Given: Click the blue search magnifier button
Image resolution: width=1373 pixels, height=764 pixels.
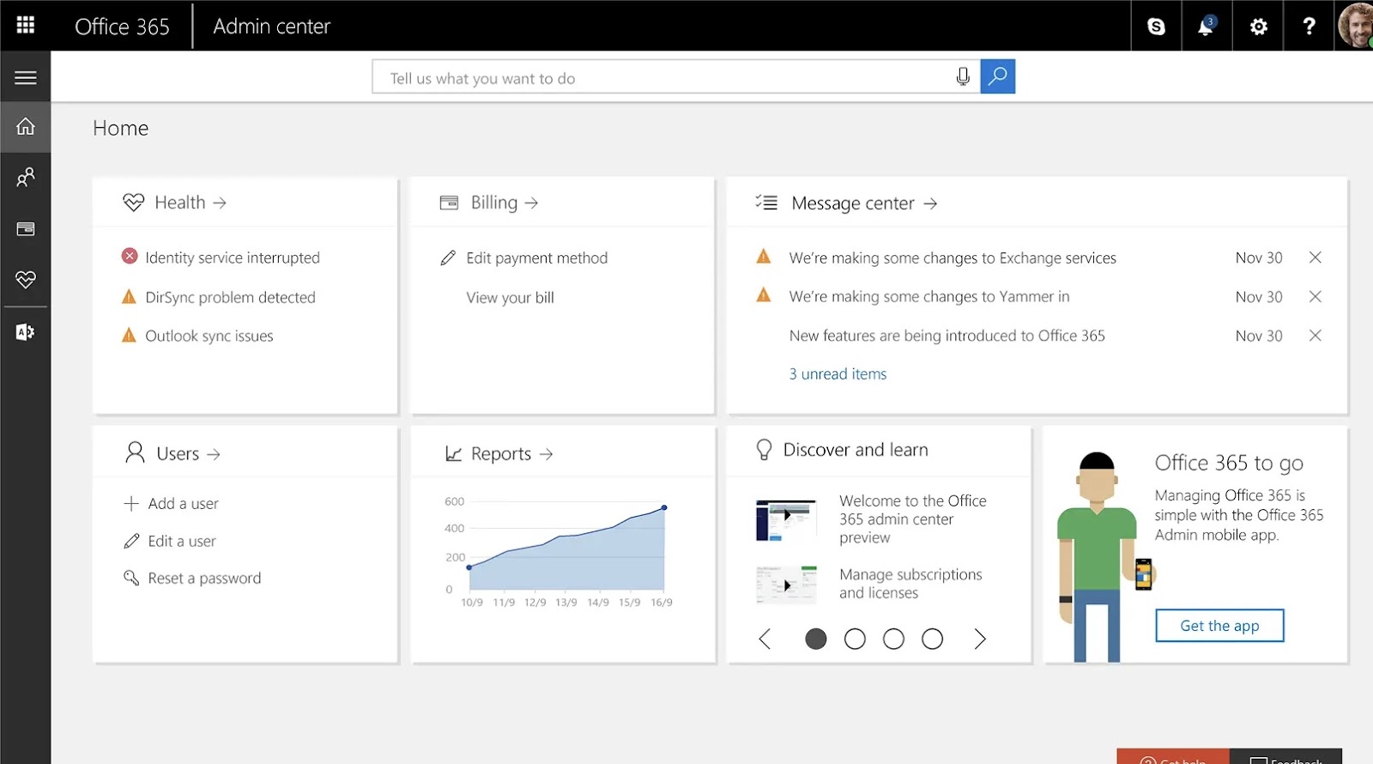Looking at the screenshot, I should coord(997,76).
